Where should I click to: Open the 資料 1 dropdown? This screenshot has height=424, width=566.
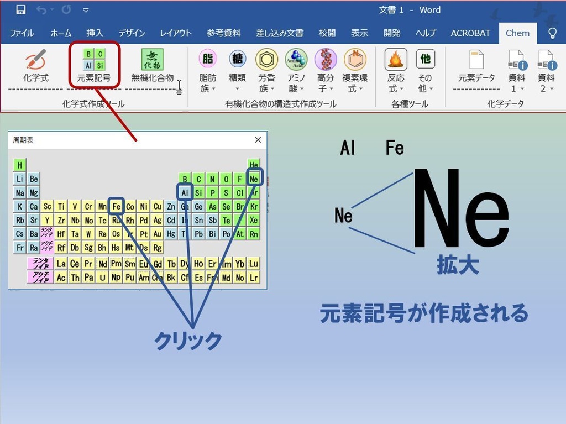point(517,71)
